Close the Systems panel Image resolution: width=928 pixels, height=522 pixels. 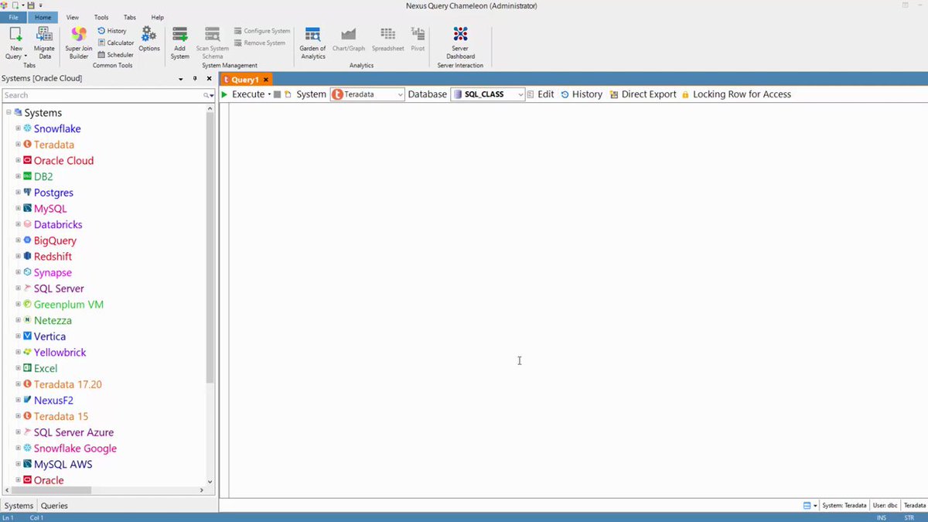click(x=209, y=79)
